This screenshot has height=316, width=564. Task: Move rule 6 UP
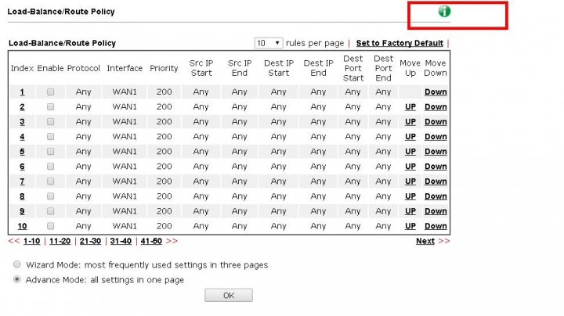(x=410, y=167)
